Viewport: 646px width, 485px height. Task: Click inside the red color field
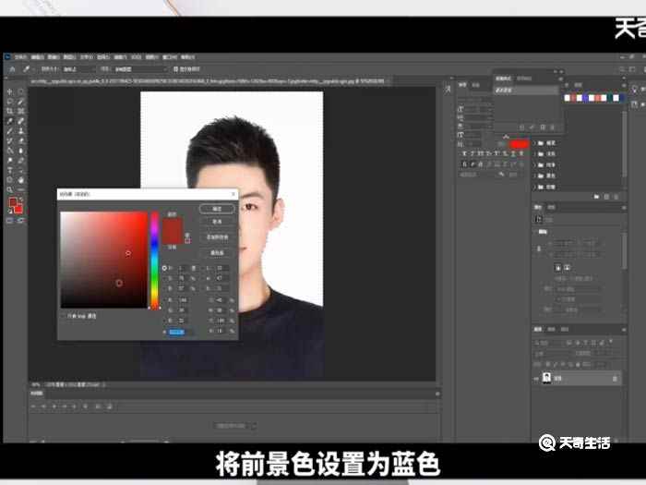(103, 260)
